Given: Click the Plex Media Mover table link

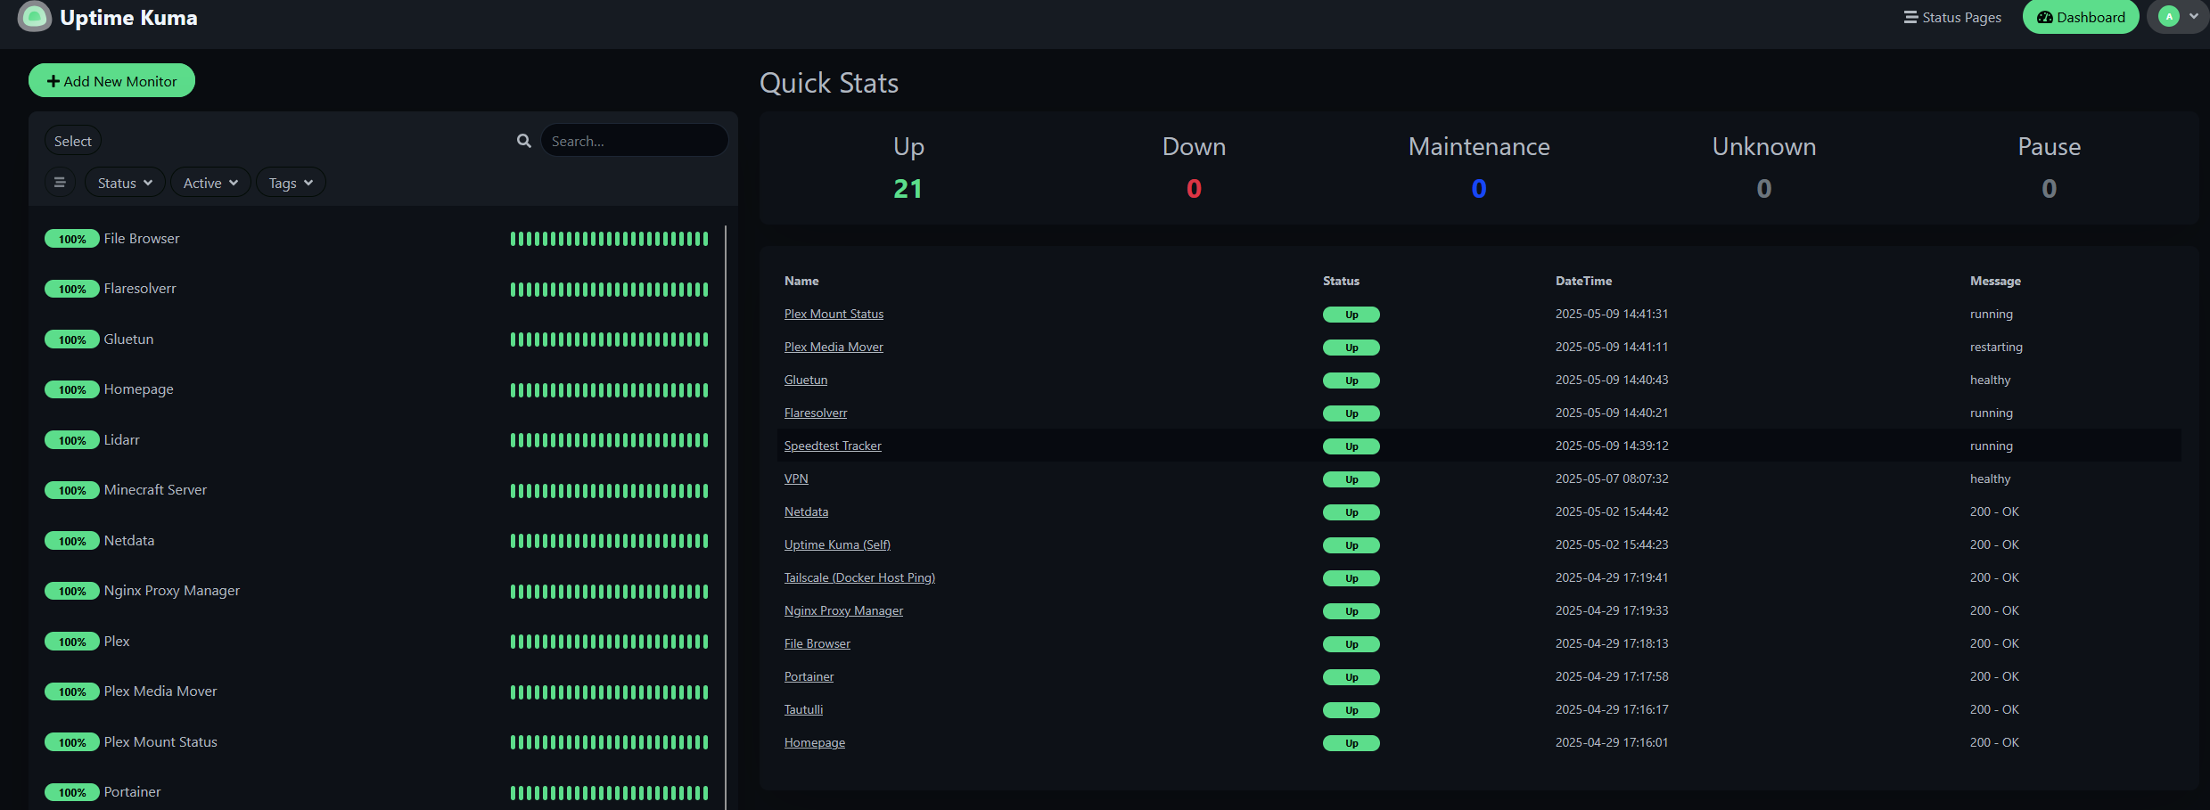Looking at the screenshot, I should coord(834,347).
